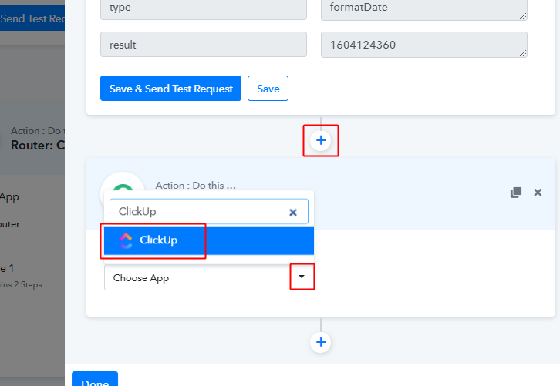Screen dimensions: 560x386
Task: Click the ClickUp logo icon in the results
Action: coord(126,240)
